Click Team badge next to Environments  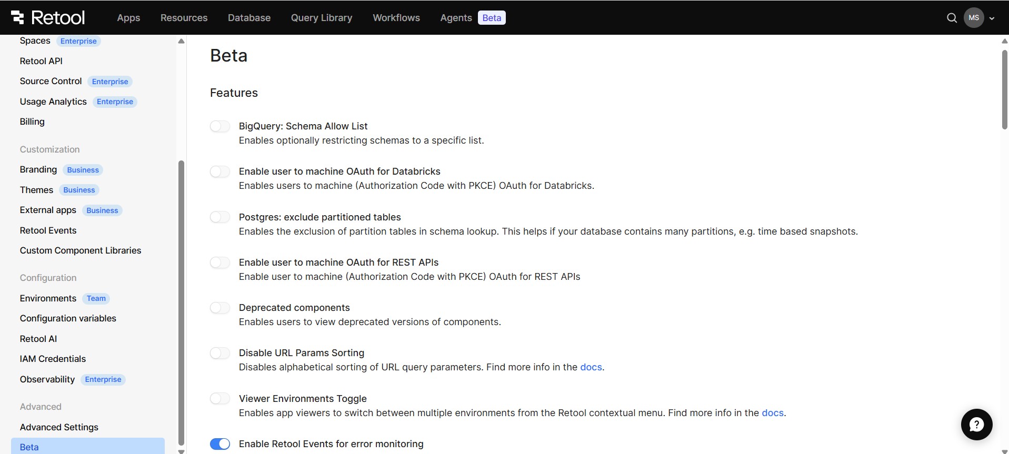96,298
